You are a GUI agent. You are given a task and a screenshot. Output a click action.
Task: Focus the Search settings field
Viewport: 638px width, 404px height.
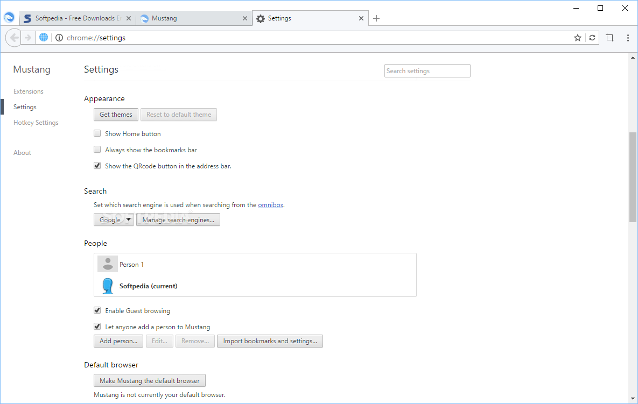click(x=427, y=70)
